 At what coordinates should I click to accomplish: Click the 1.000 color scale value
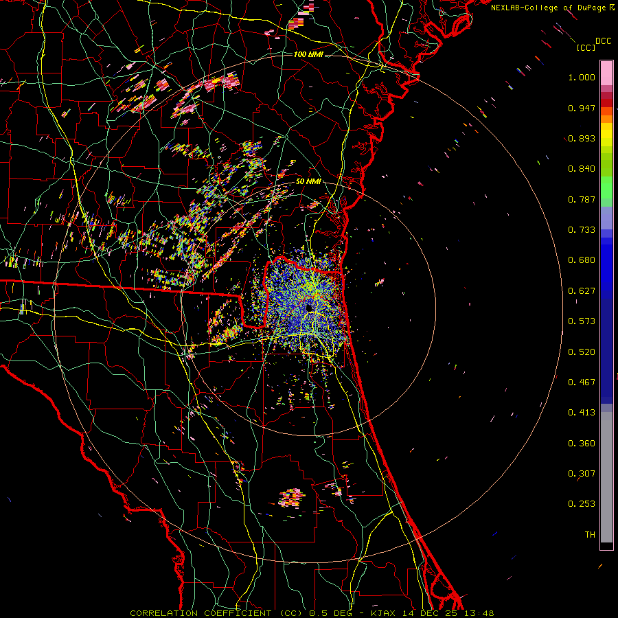click(582, 77)
